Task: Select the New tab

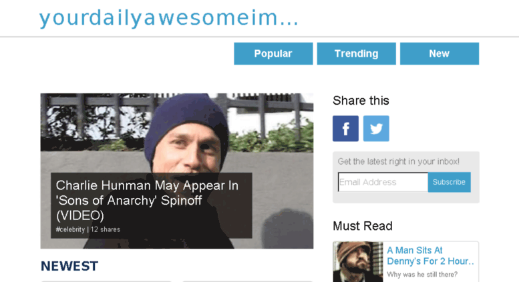Action: click(x=440, y=53)
